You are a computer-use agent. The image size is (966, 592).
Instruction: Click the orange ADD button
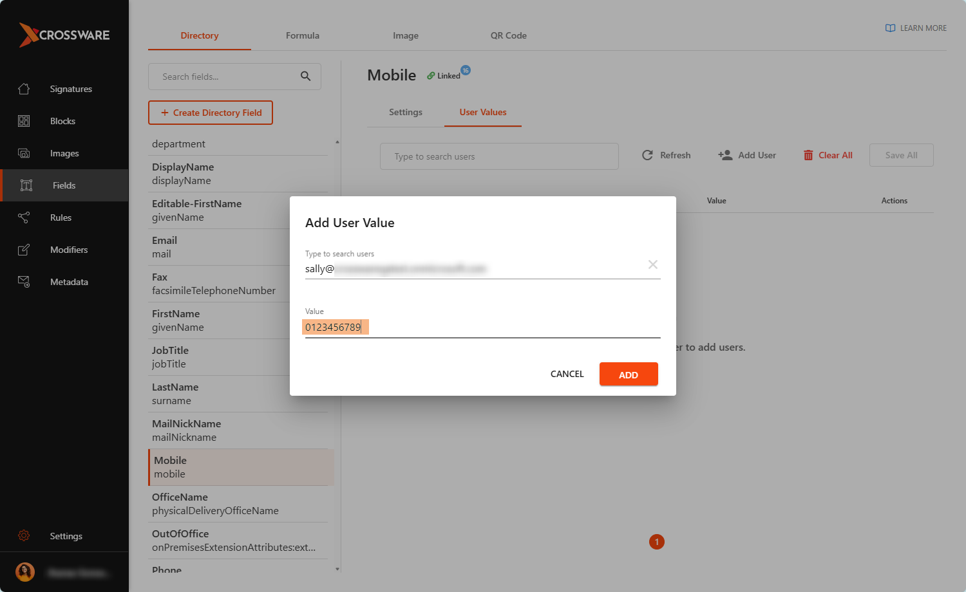coord(629,374)
